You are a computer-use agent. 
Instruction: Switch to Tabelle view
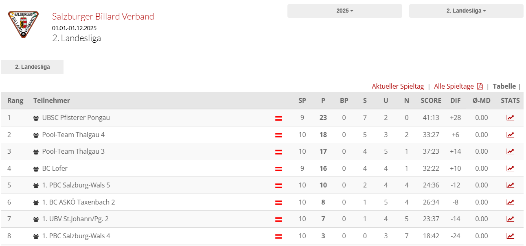[504, 86]
